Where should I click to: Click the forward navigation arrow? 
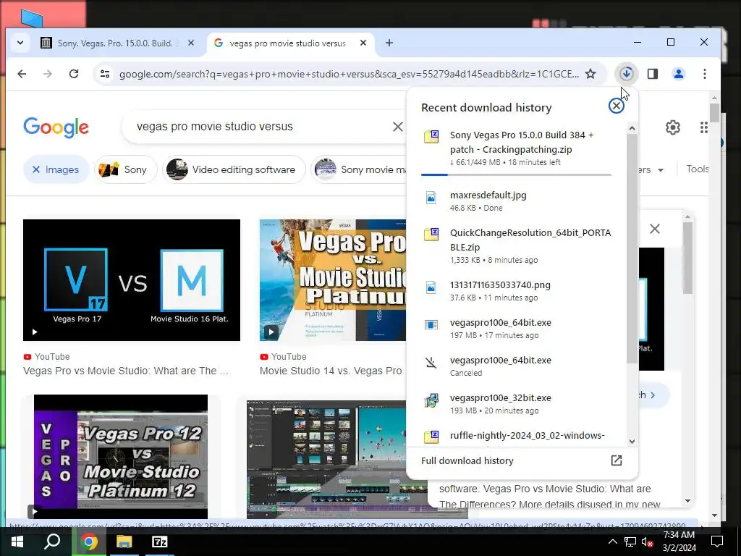tap(47, 74)
